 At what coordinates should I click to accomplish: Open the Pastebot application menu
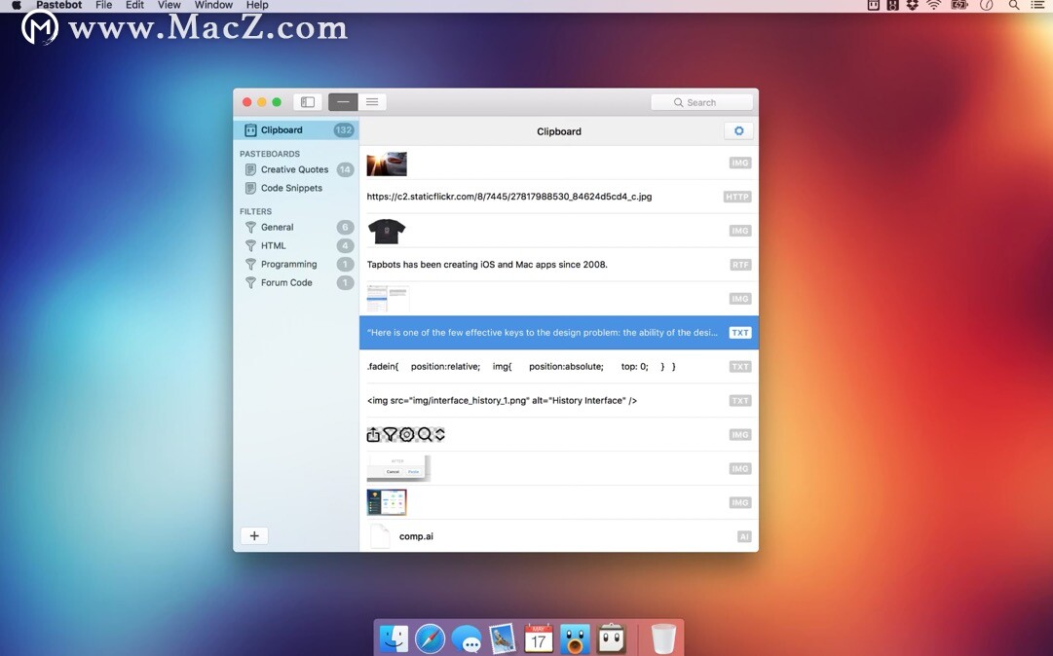(59, 6)
